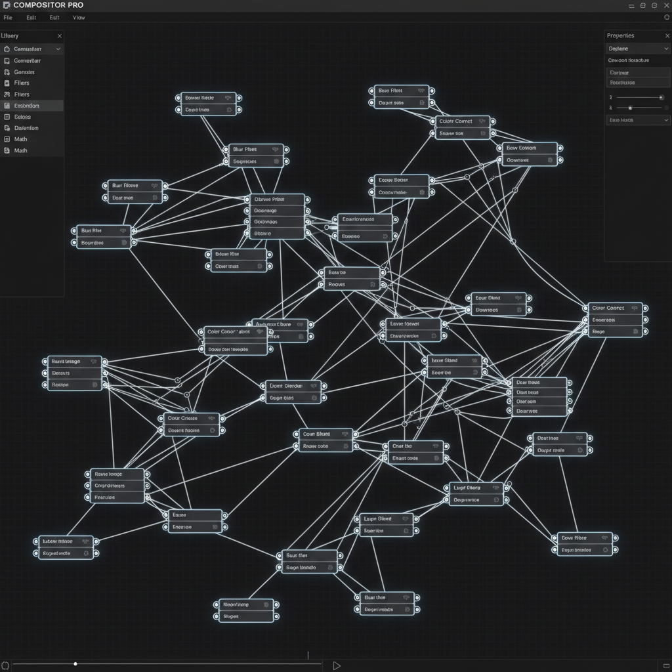Click the icon beside the first Math library entry
The image size is (672, 672).
pos(7,139)
